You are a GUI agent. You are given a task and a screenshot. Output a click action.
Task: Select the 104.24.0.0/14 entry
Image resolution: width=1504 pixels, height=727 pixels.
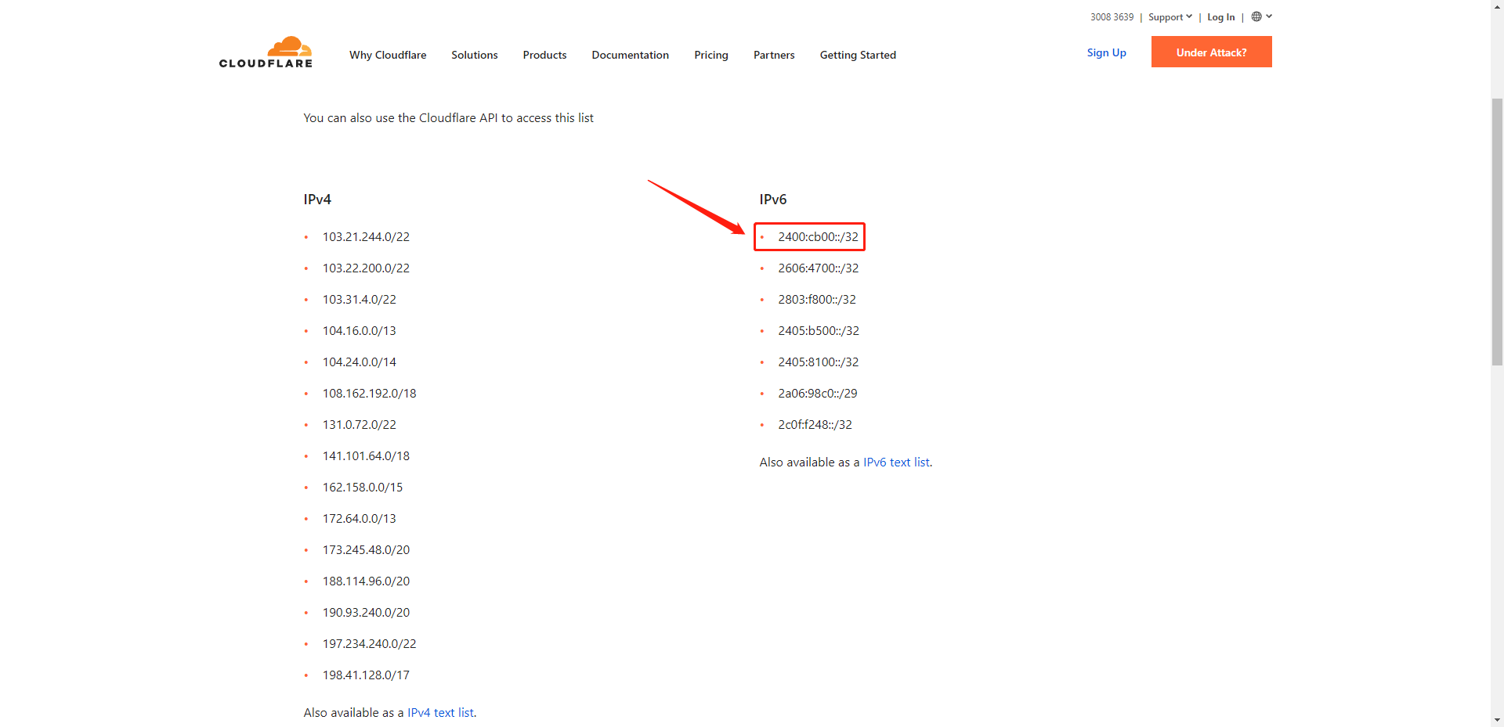pos(360,362)
